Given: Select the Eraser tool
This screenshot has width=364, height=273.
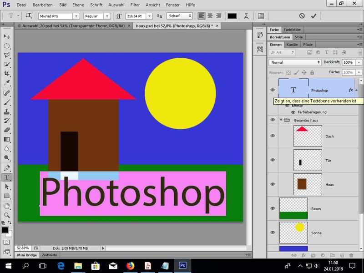Looking at the screenshot, I should pos(7,130).
